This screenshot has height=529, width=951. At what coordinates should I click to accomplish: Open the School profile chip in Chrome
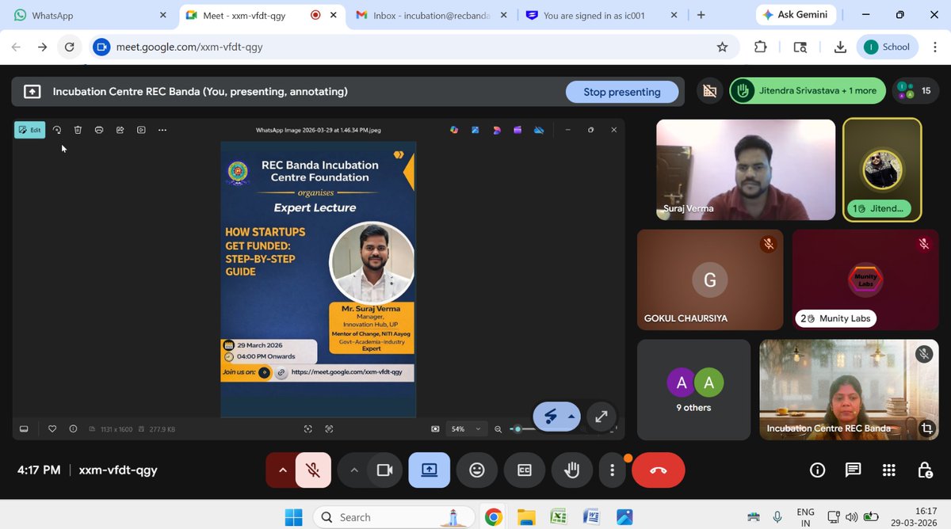tap(888, 47)
